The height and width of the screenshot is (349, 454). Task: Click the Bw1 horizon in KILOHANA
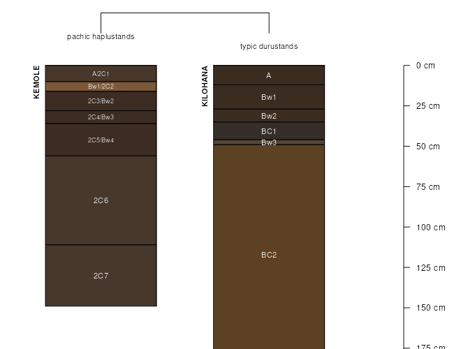tap(269, 97)
